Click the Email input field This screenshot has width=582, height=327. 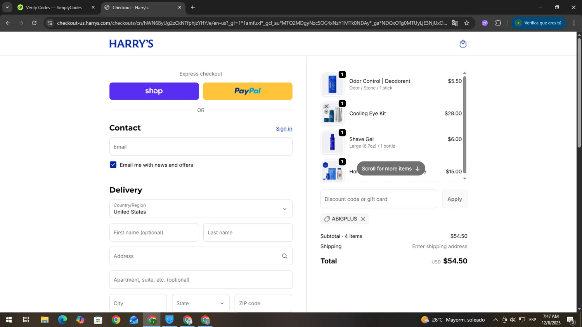click(201, 147)
